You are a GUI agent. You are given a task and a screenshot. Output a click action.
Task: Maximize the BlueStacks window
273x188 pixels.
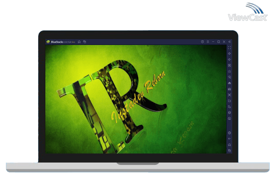[219, 42]
